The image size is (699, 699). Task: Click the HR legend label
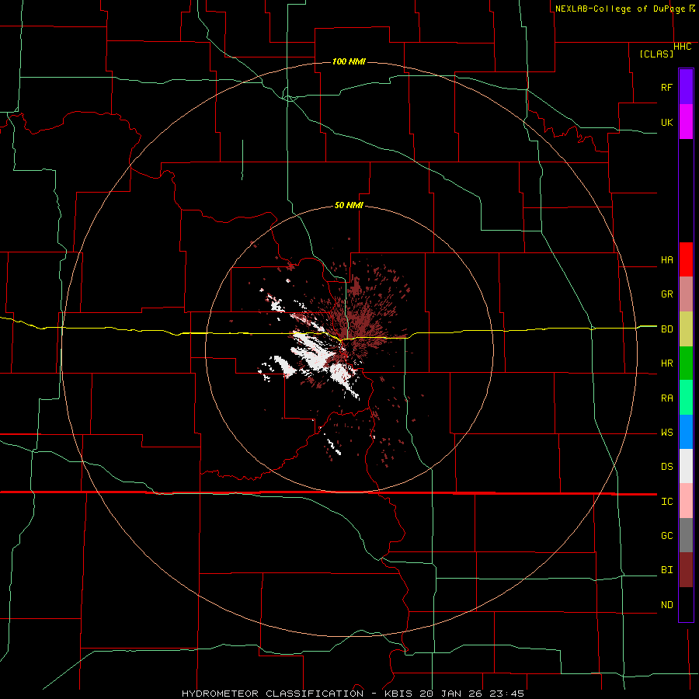click(667, 363)
